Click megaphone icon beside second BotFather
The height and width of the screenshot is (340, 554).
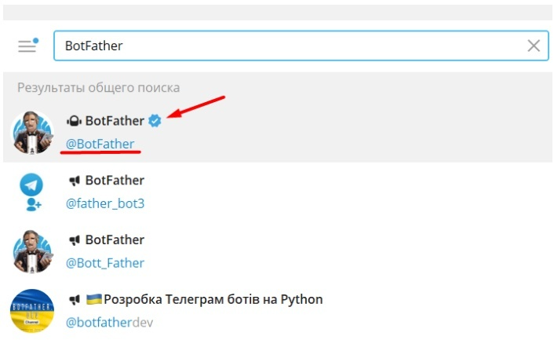[74, 181]
